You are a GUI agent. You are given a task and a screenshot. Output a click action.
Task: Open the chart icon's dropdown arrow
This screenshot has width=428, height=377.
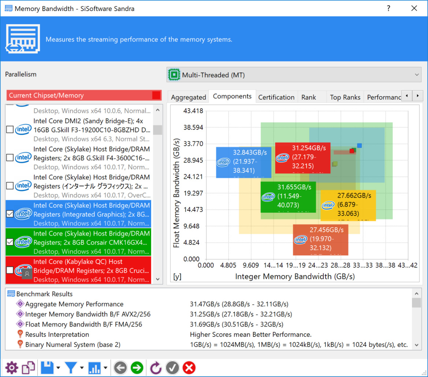(x=105, y=368)
